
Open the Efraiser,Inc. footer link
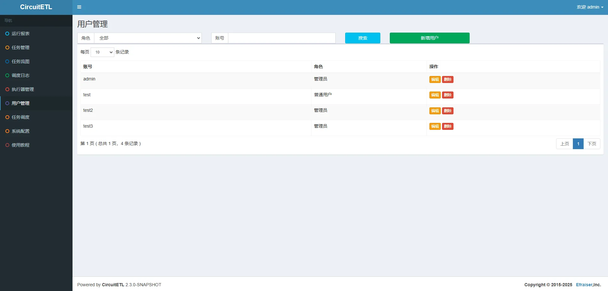pos(588,285)
